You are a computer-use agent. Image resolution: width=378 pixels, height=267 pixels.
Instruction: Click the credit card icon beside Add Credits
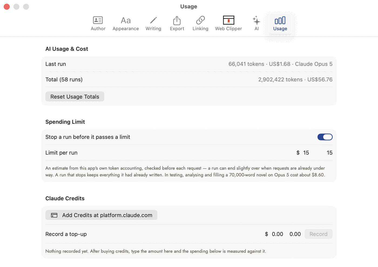tap(54, 215)
